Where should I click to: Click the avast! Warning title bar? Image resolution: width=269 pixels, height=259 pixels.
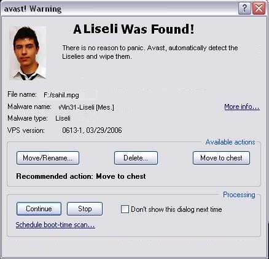119,9
